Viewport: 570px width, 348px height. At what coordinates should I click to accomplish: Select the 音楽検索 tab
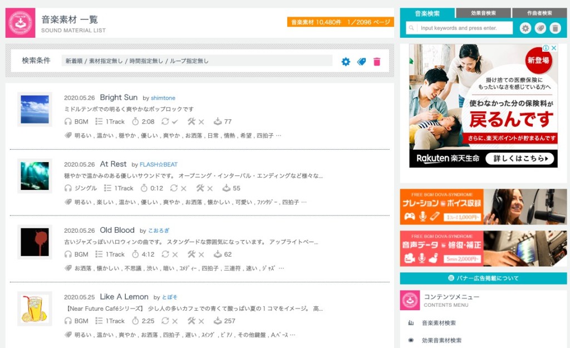tap(427, 13)
